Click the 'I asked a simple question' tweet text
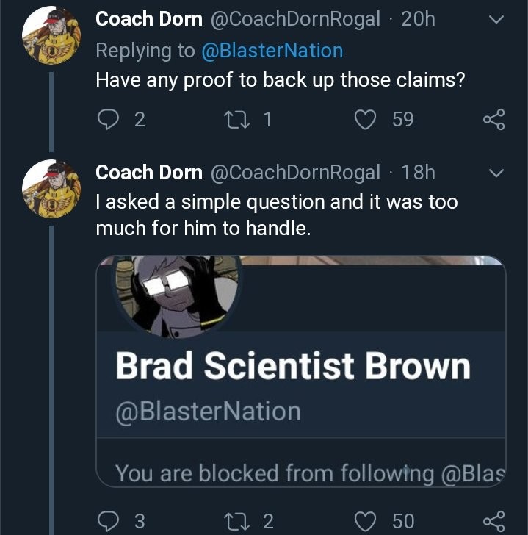The image size is (528, 535). (x=277, y=215)
